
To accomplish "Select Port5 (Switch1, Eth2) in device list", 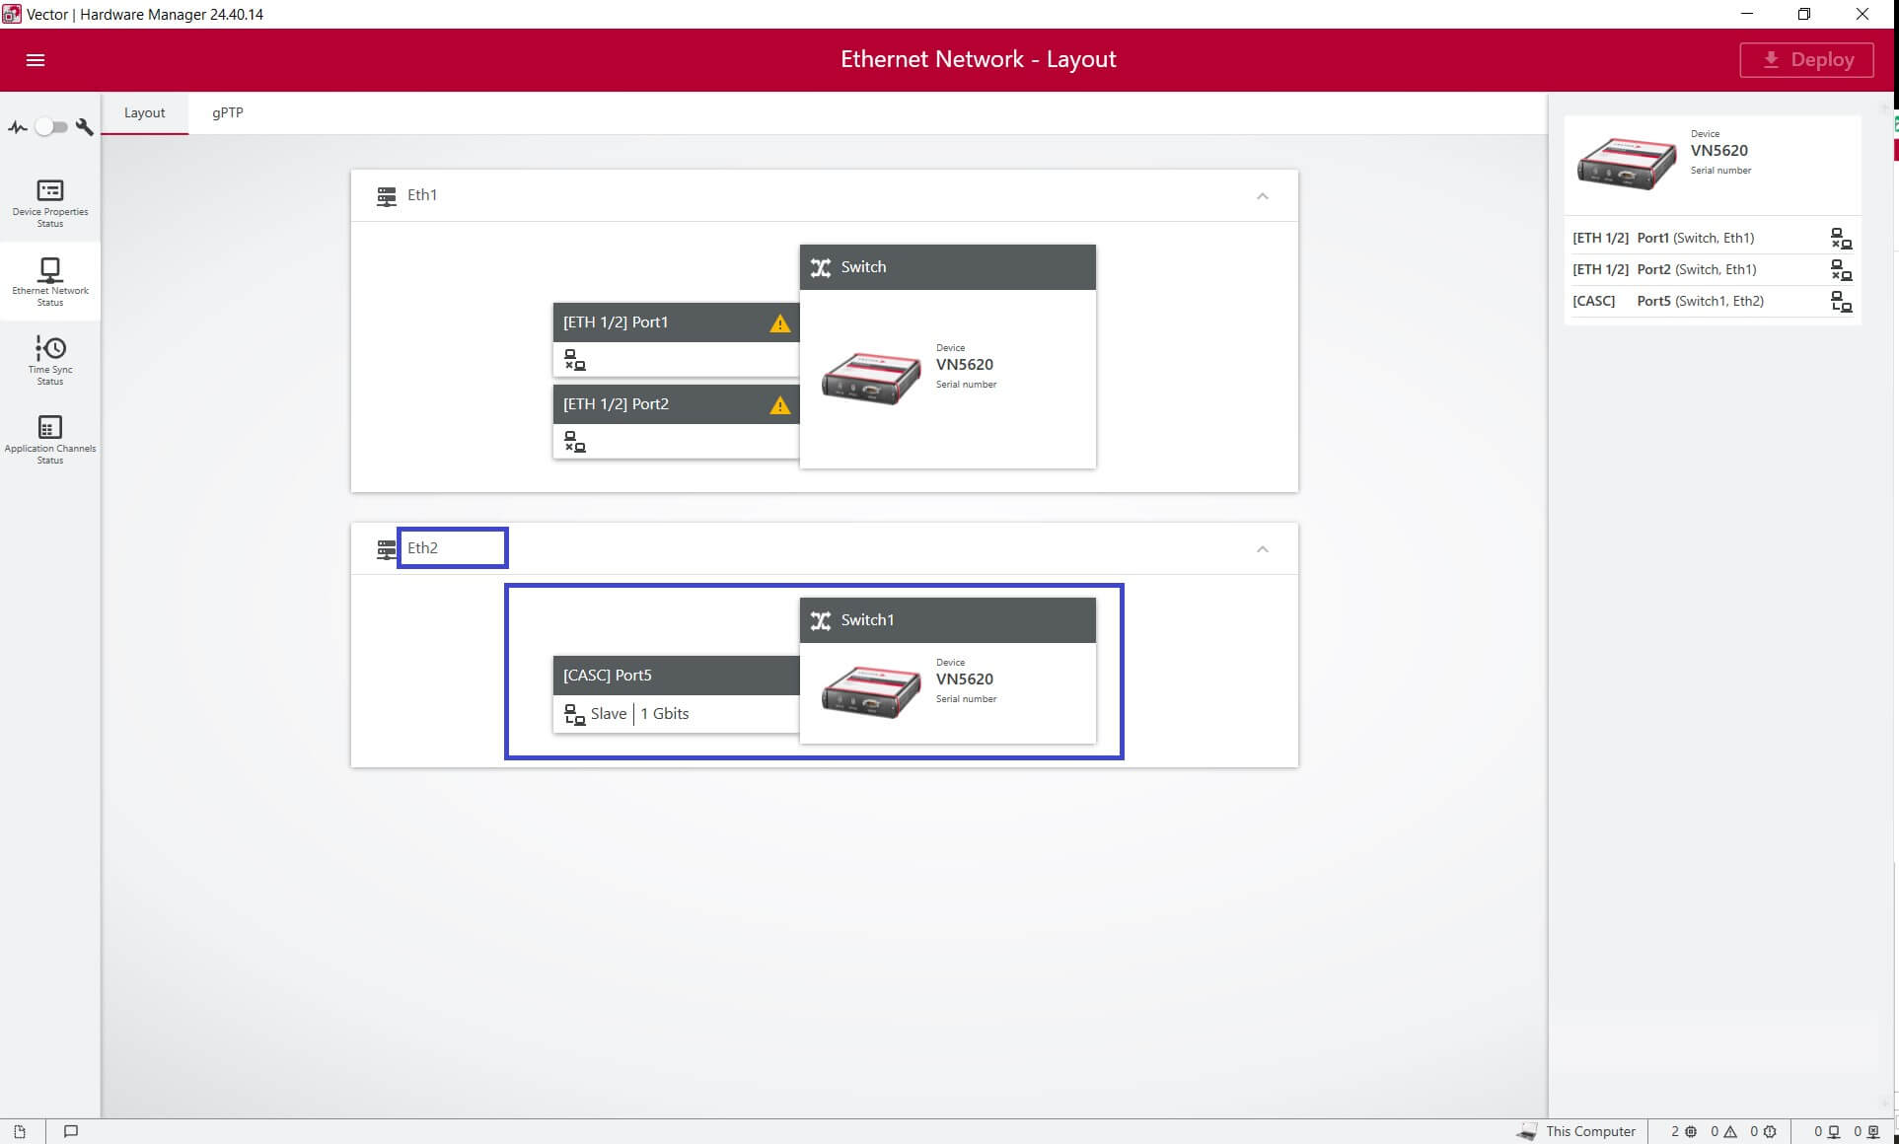I will tap(1699, 301).
